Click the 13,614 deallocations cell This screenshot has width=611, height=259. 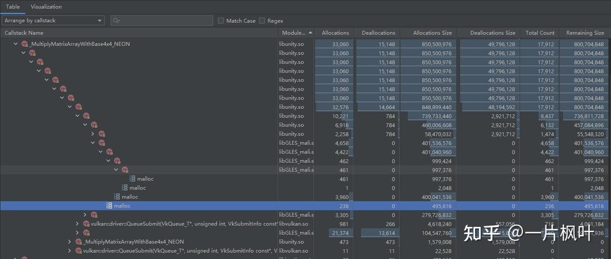[x=377, y=233]
